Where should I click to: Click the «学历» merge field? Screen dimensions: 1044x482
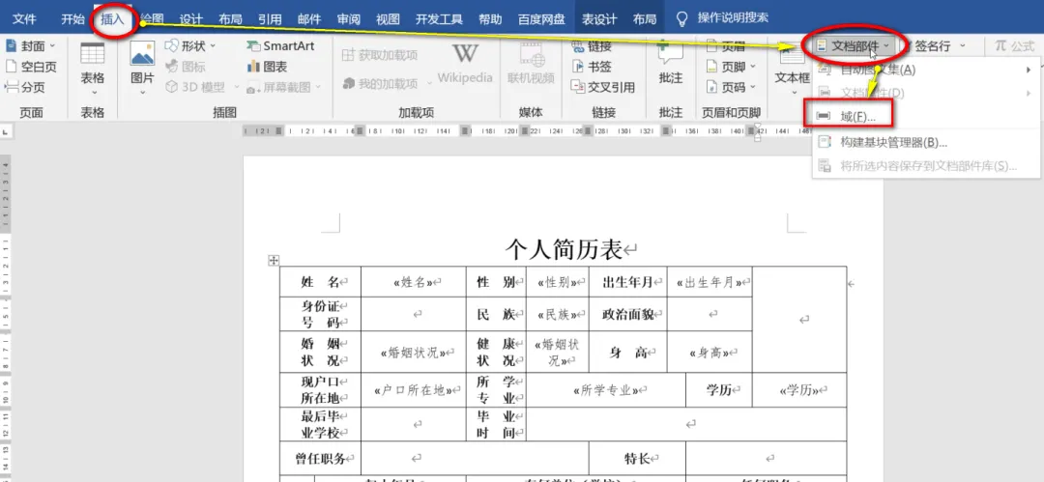(x=799, y=390)
